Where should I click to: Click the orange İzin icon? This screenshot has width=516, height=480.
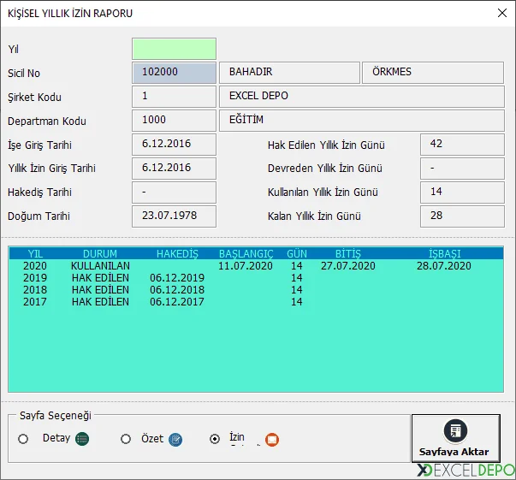click(271, 440)
